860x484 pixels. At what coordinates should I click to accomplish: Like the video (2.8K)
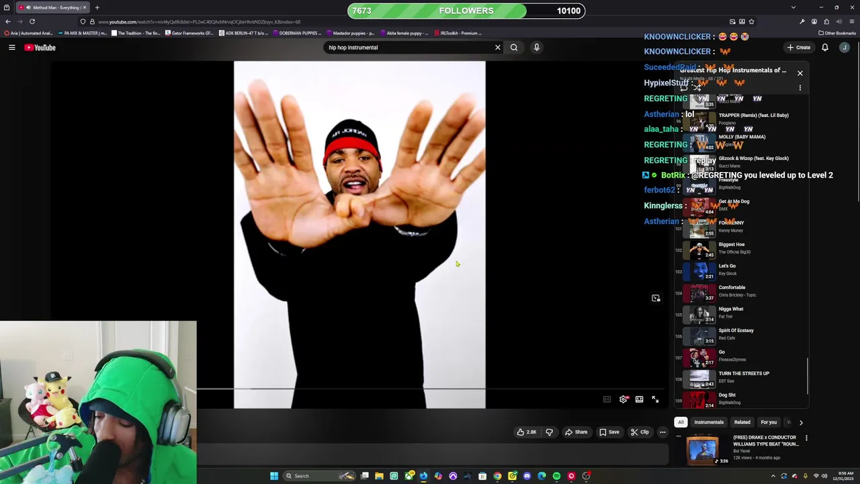[x=527, y=432]
